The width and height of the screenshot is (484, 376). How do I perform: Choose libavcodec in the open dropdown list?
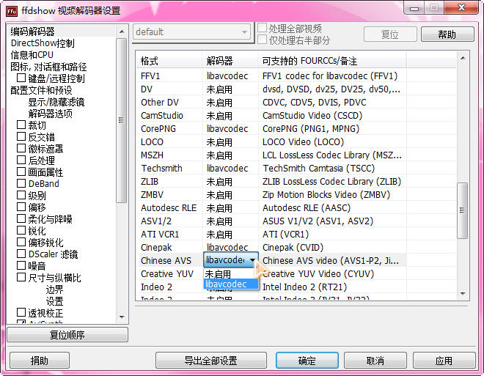click(230, 284)
